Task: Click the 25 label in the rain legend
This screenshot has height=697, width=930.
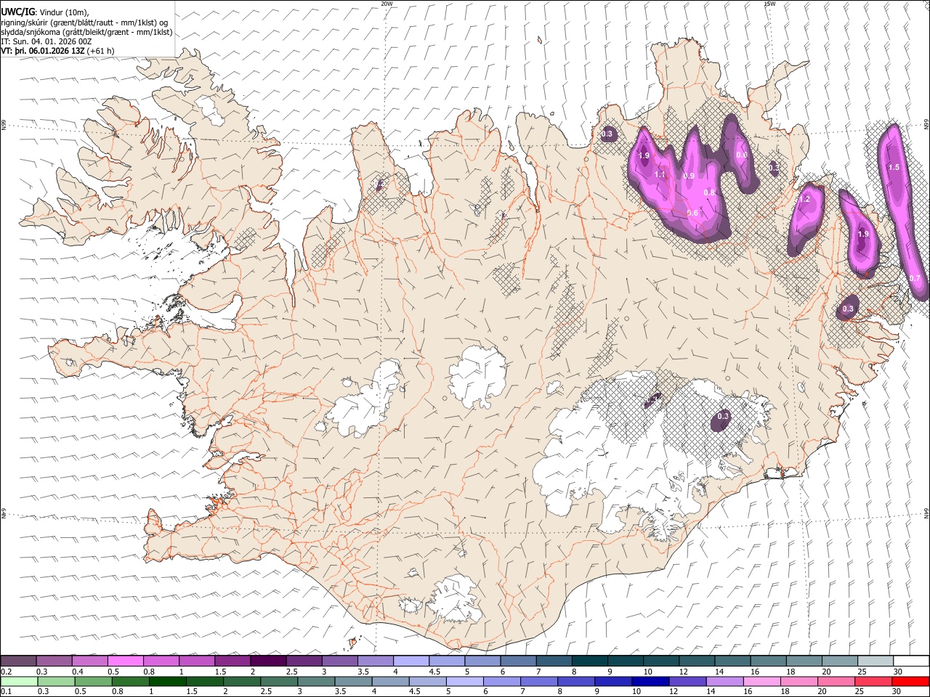Action: [859, 691]
